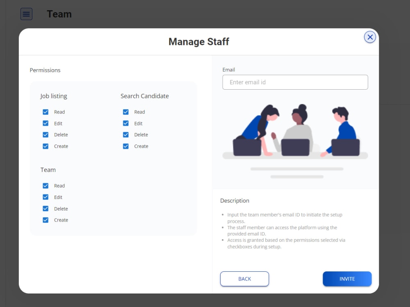Click the Description heading
Viewport: 410px width, 307px height.
pos(235,201)
